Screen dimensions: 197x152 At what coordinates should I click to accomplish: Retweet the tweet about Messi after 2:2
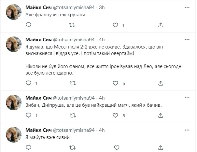[73, 83]
